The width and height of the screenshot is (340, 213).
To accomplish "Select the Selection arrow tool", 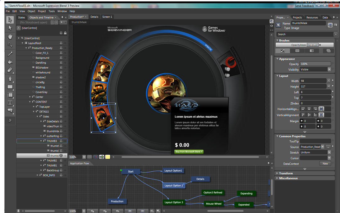I will click(x=10, y=20).
